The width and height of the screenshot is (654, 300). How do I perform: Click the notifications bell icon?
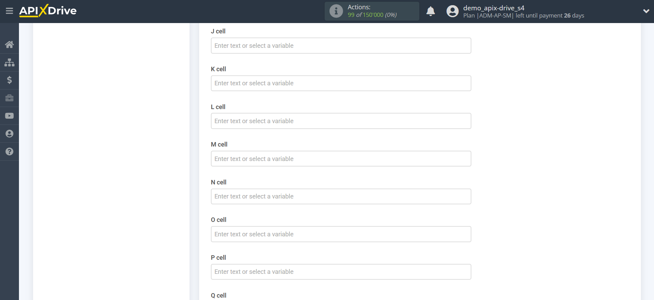430,11
